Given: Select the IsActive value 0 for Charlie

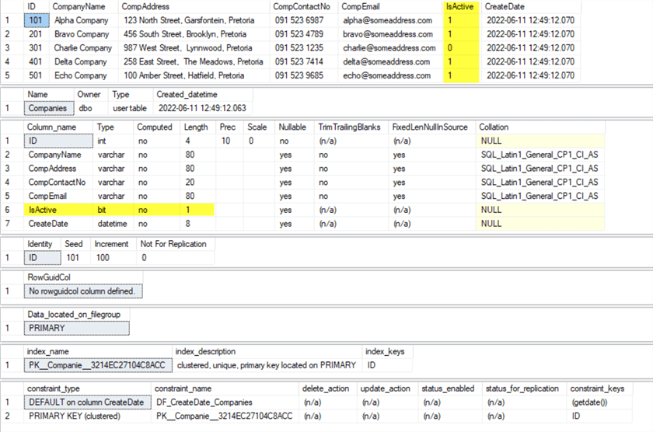Looking at the screenshot, I should point(450,48).
